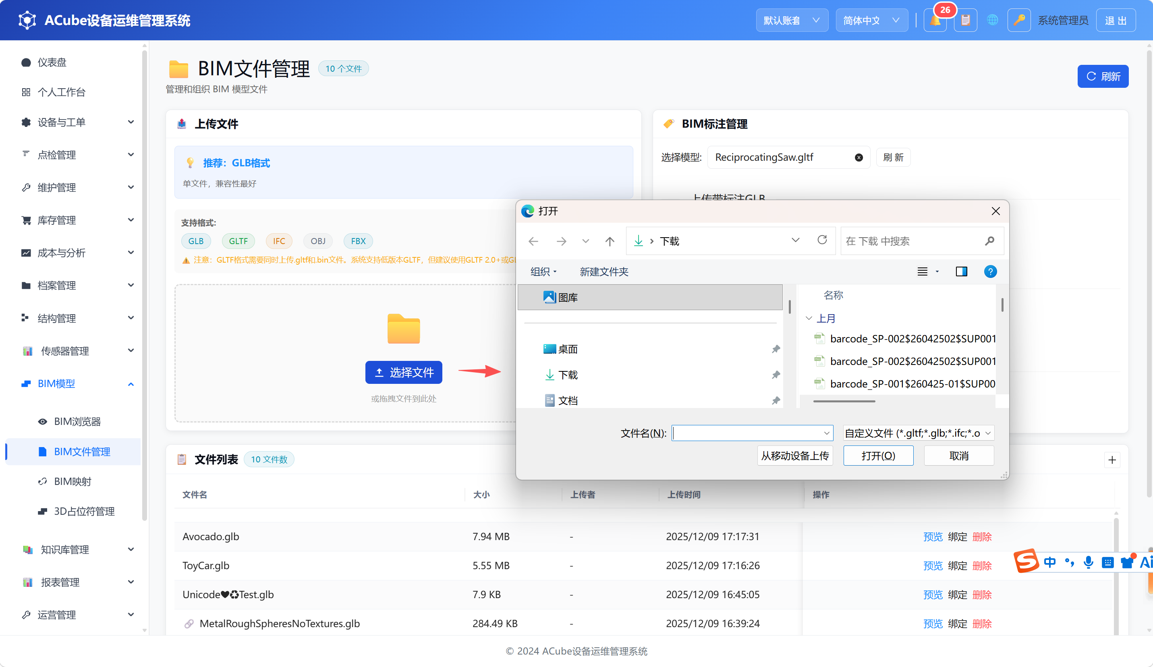
Task: Click 绑定 for MetalRoughSpheresNoTextures.glb
Action: (x=957, y=623)
